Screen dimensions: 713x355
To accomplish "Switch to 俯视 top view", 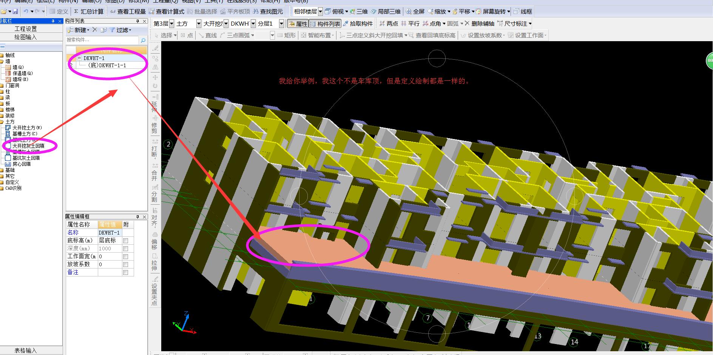I will [335, 12].
